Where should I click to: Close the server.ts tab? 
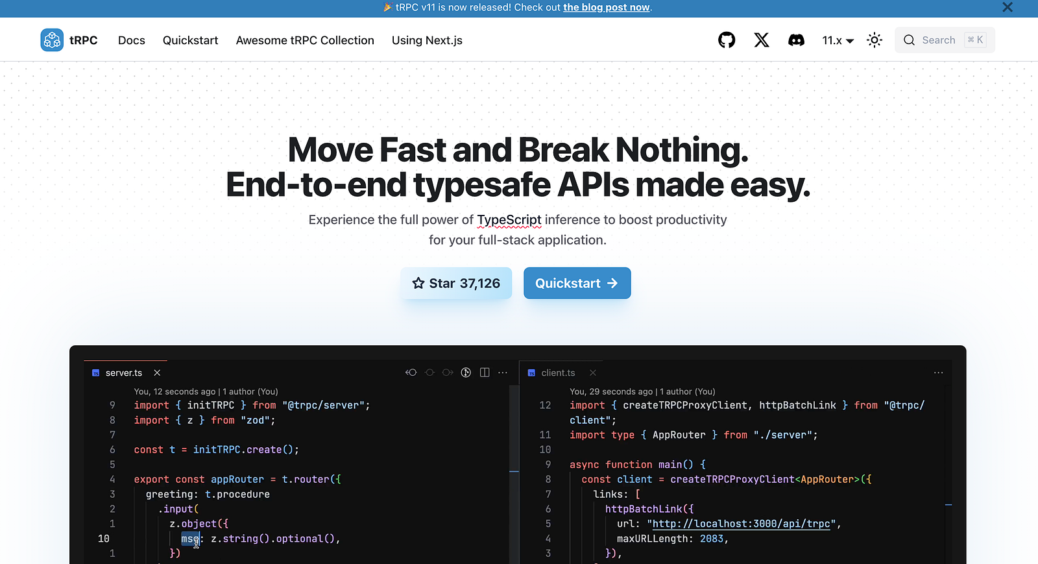point(157,373)
